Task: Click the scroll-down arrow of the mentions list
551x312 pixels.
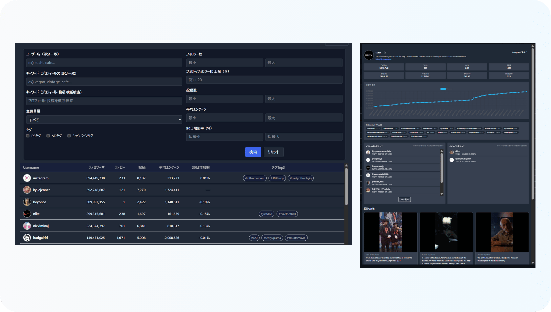Action: pyautogui.click(x=441, y=194)
